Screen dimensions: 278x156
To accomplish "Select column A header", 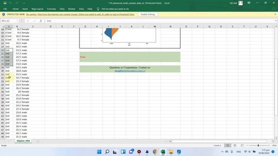I will pos(9,26).
